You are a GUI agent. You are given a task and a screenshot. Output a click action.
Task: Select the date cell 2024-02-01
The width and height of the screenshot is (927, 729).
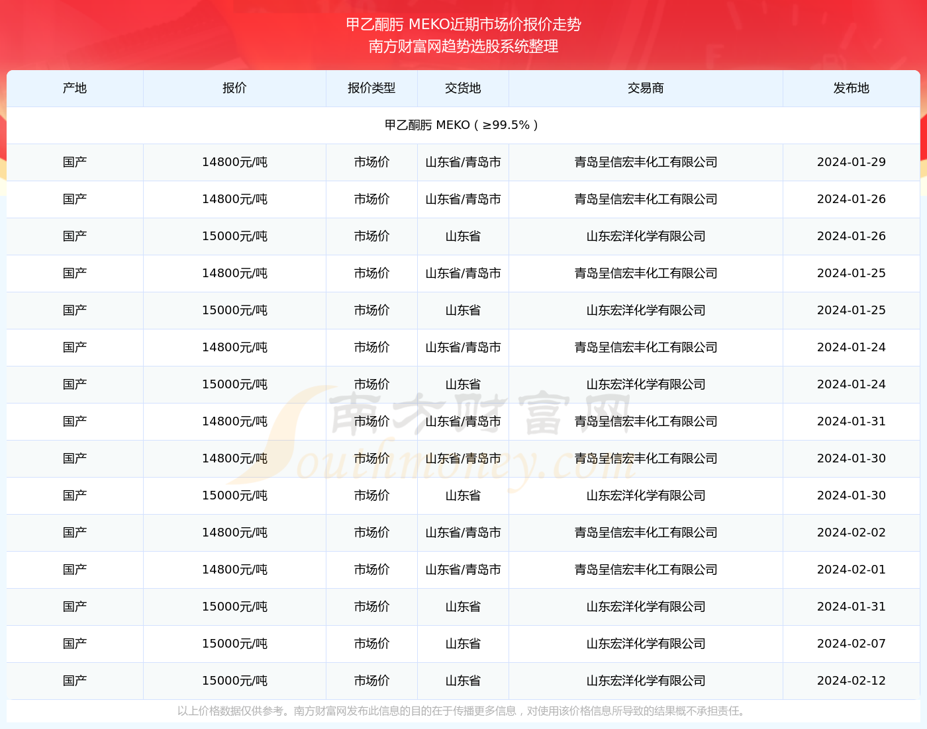851,570
